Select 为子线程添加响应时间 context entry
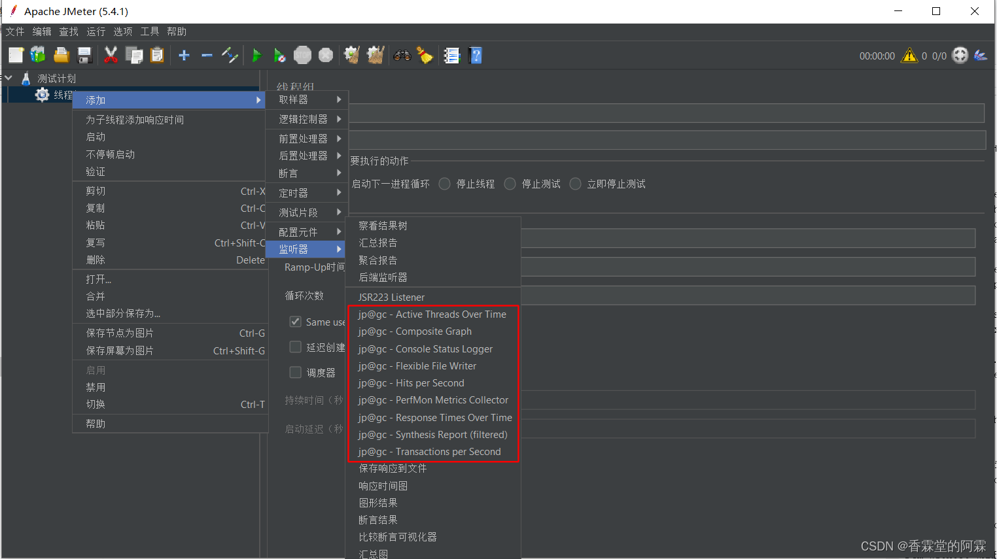Image resolution: width=997 pixels, height=559 pixels. [x=170, y=120]
